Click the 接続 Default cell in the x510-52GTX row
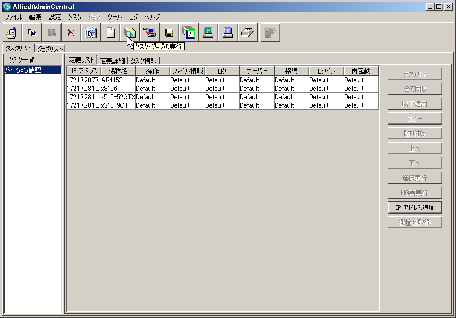This screenshot has width=456, height=318. tap(292, 97)
